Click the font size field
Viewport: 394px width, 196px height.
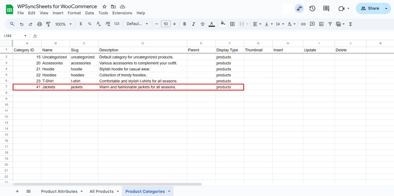[165, 24]
